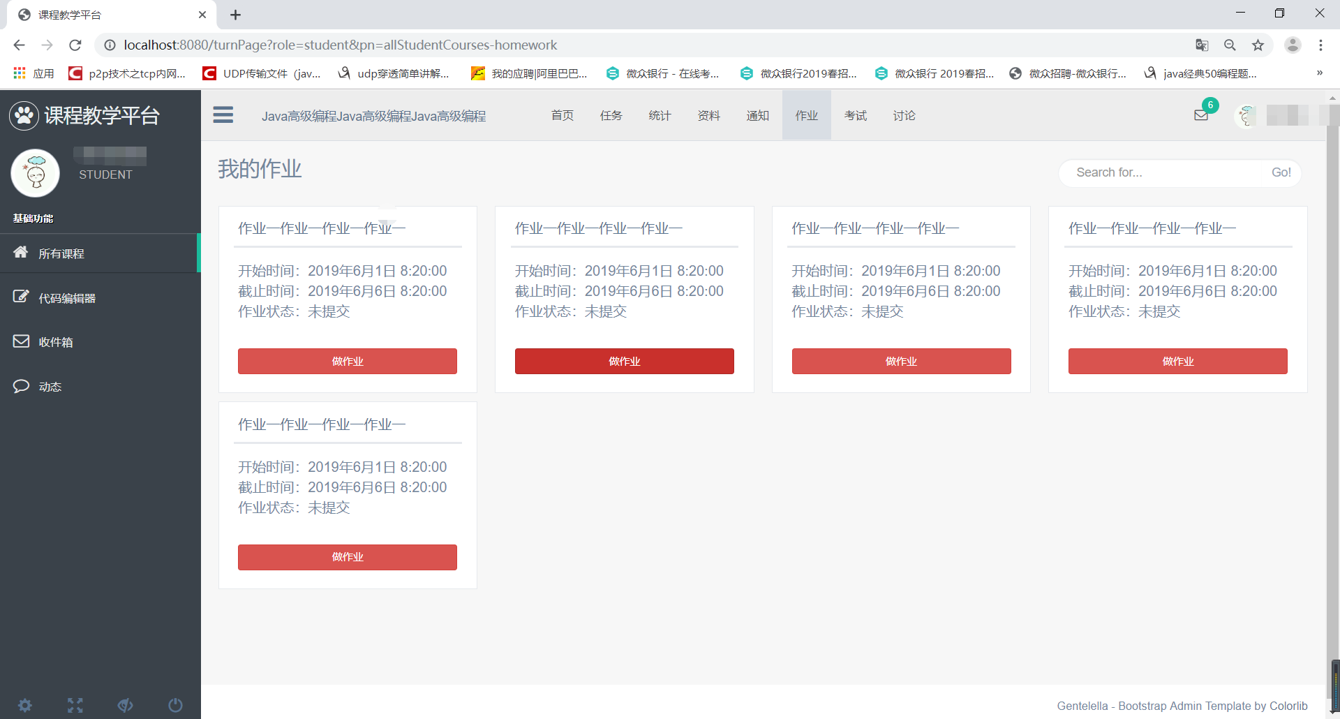
Task: Switch to 资料 tab
Action: (x=709, y=115)
